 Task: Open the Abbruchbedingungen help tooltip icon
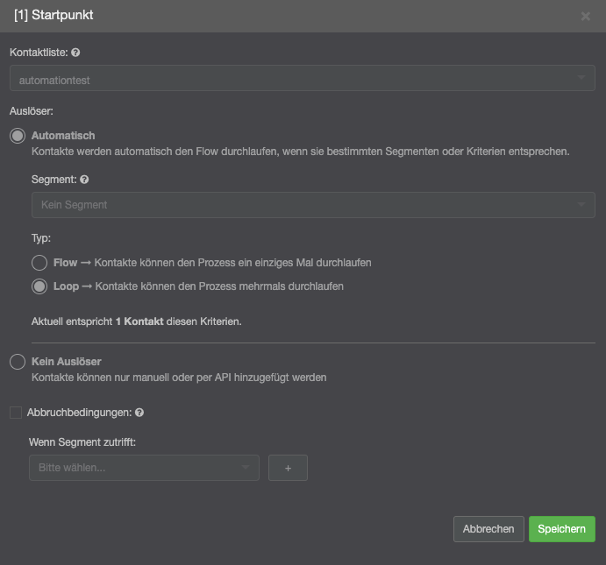(139, 413)
